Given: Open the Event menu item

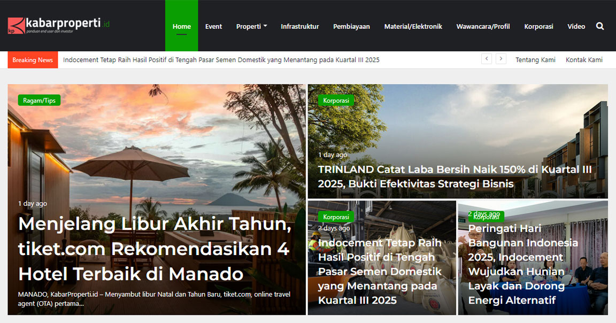Looking at the screenshot, I should pos(213,26).
